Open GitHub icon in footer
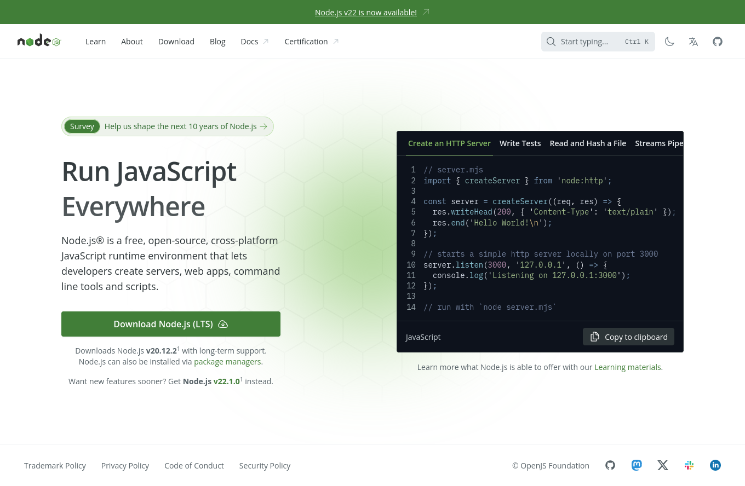745x486 pixels. [x=610, y=465]
